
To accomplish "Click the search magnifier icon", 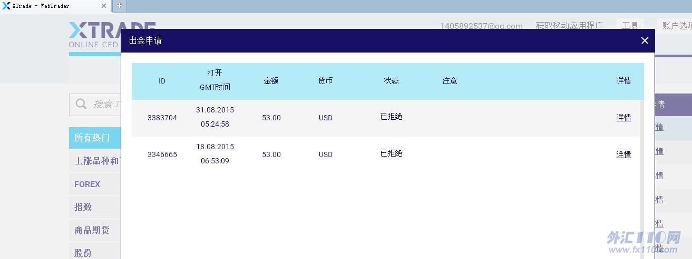I will 81,104.
